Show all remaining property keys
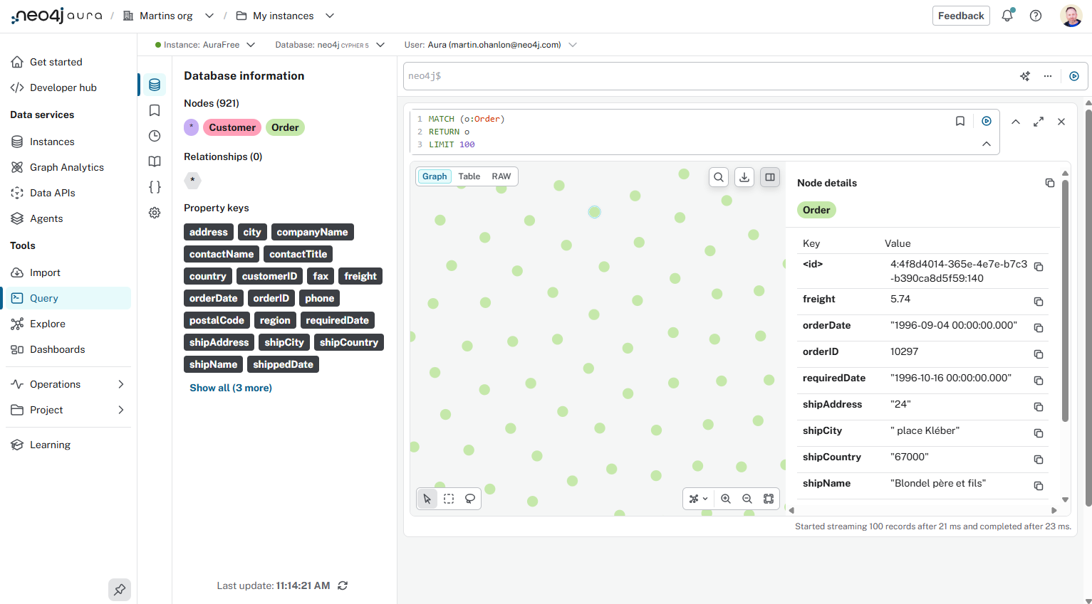 pos(230,387)
